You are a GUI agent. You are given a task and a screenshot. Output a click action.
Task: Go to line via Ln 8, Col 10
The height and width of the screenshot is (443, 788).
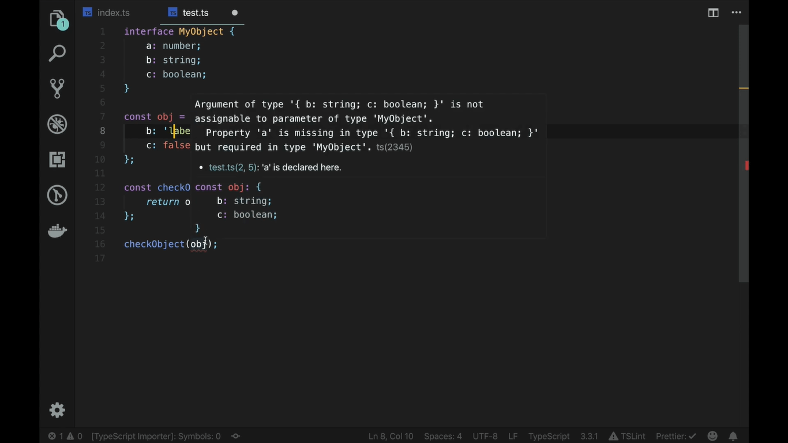pyautogui.click(x=391, y=436)
